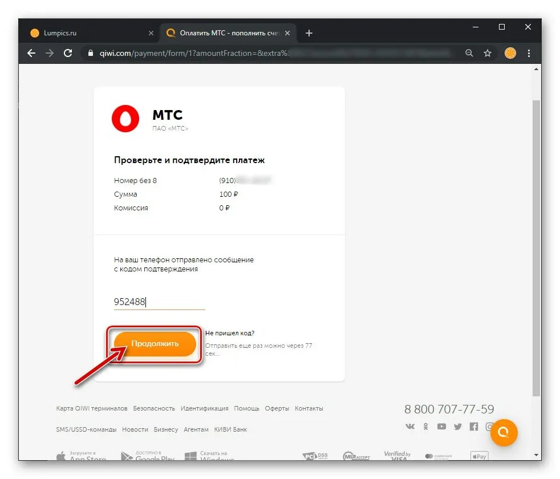Open the Бизнесу footer link
This screenshot has width=560, height=479.
pyautogui.click(x=166, y=429)
